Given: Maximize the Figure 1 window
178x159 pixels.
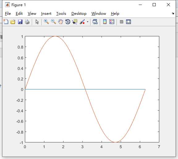Looking at the screenshot, I should (x=154, y=5).
